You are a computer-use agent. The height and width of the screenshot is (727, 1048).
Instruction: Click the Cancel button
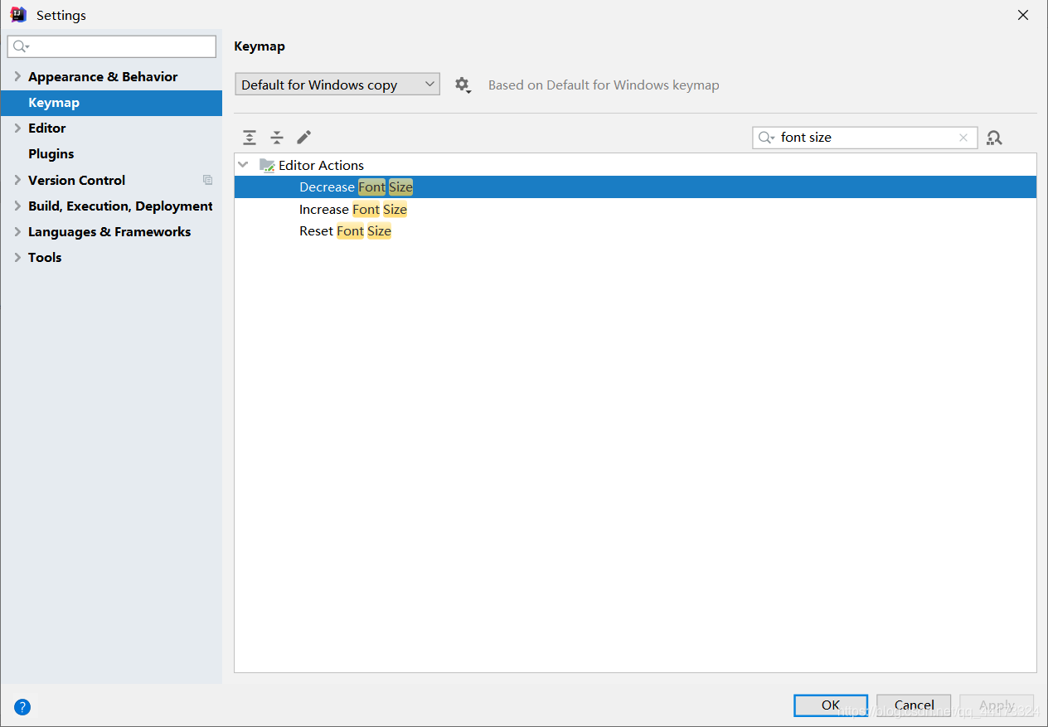(x=914, y=705)
